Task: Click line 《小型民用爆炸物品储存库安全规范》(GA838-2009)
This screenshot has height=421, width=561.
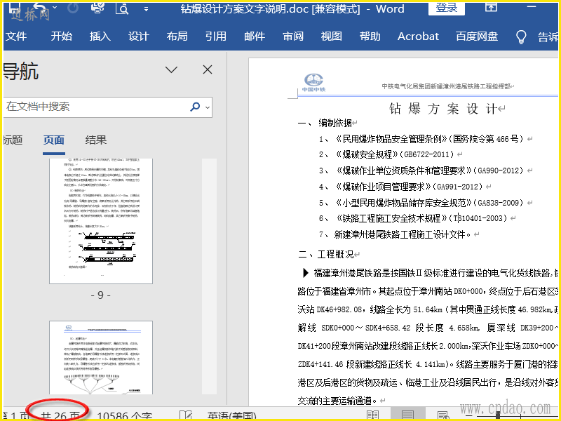Action: 428,203
